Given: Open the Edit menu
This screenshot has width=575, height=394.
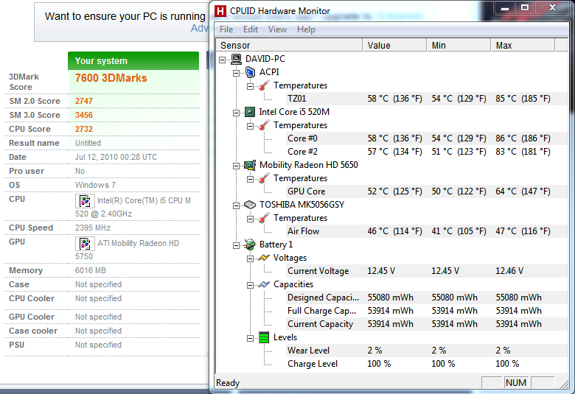Looking at the screenshot, I should click(x=251, y=29).
